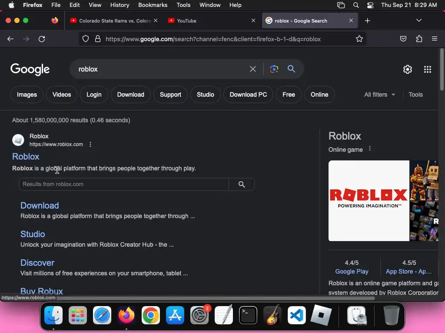445x333 pixels.
Task: Open the Firefox hamburger application menu
Action: (x=435, y=39)
